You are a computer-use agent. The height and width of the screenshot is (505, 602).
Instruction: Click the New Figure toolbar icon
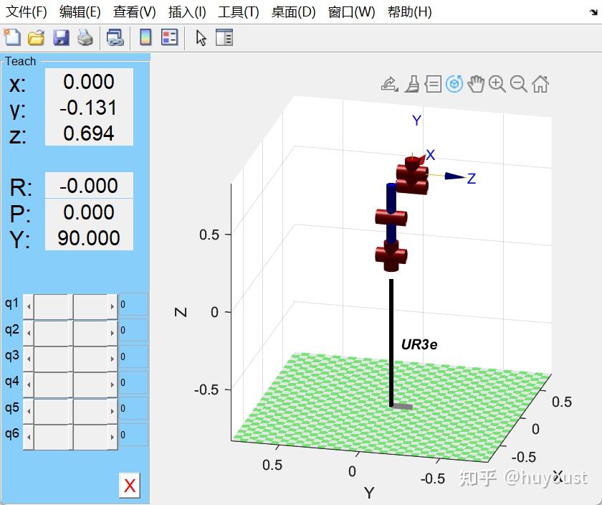pos(12,37)
